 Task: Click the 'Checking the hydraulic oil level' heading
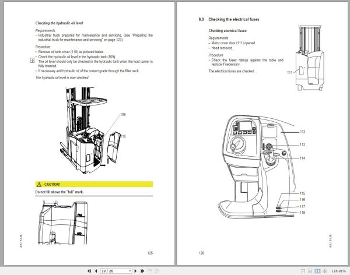[59, 23]
